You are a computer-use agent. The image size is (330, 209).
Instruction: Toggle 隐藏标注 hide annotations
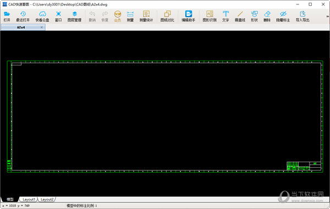(x=283, y=16)
